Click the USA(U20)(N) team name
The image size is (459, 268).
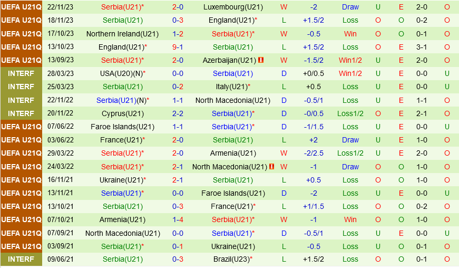pyautogui.click(x=122, y=73)
